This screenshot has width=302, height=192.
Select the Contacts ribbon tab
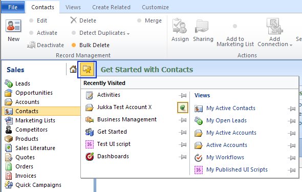42,7
